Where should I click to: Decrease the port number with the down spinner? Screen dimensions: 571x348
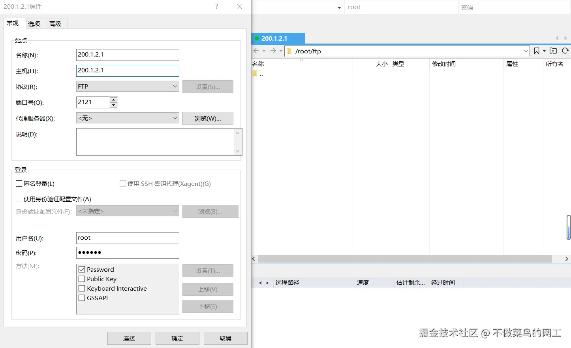pos(114,105)
